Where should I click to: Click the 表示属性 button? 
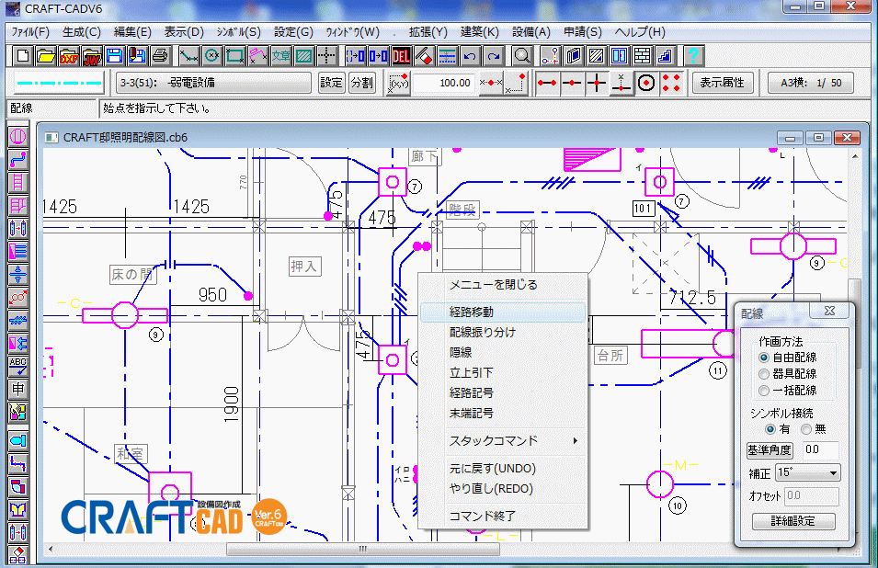723,83
